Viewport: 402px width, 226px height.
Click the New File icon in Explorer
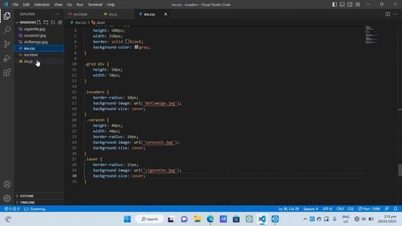coord(39,23)
